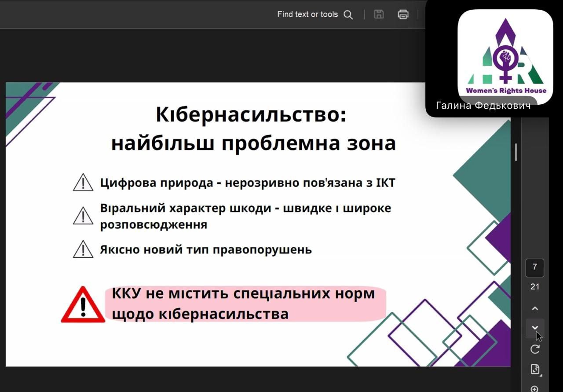This screenshot has width=563, height=392.
Task: Focus the Find text or tools field
Action: [x=307, y=15]
